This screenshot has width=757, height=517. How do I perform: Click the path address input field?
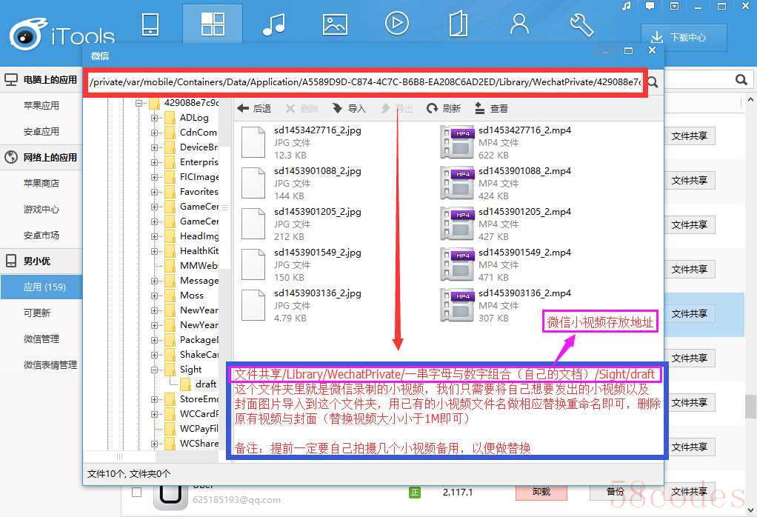point(365,82)
